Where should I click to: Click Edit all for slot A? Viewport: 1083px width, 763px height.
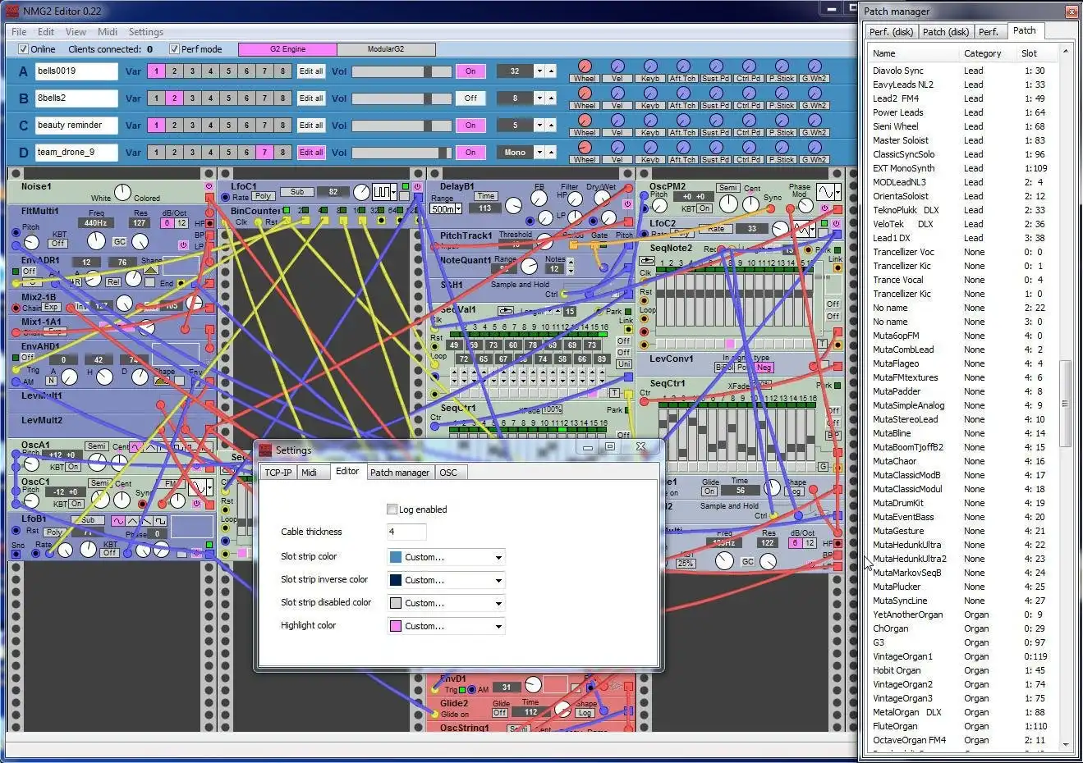pos(311,71)
